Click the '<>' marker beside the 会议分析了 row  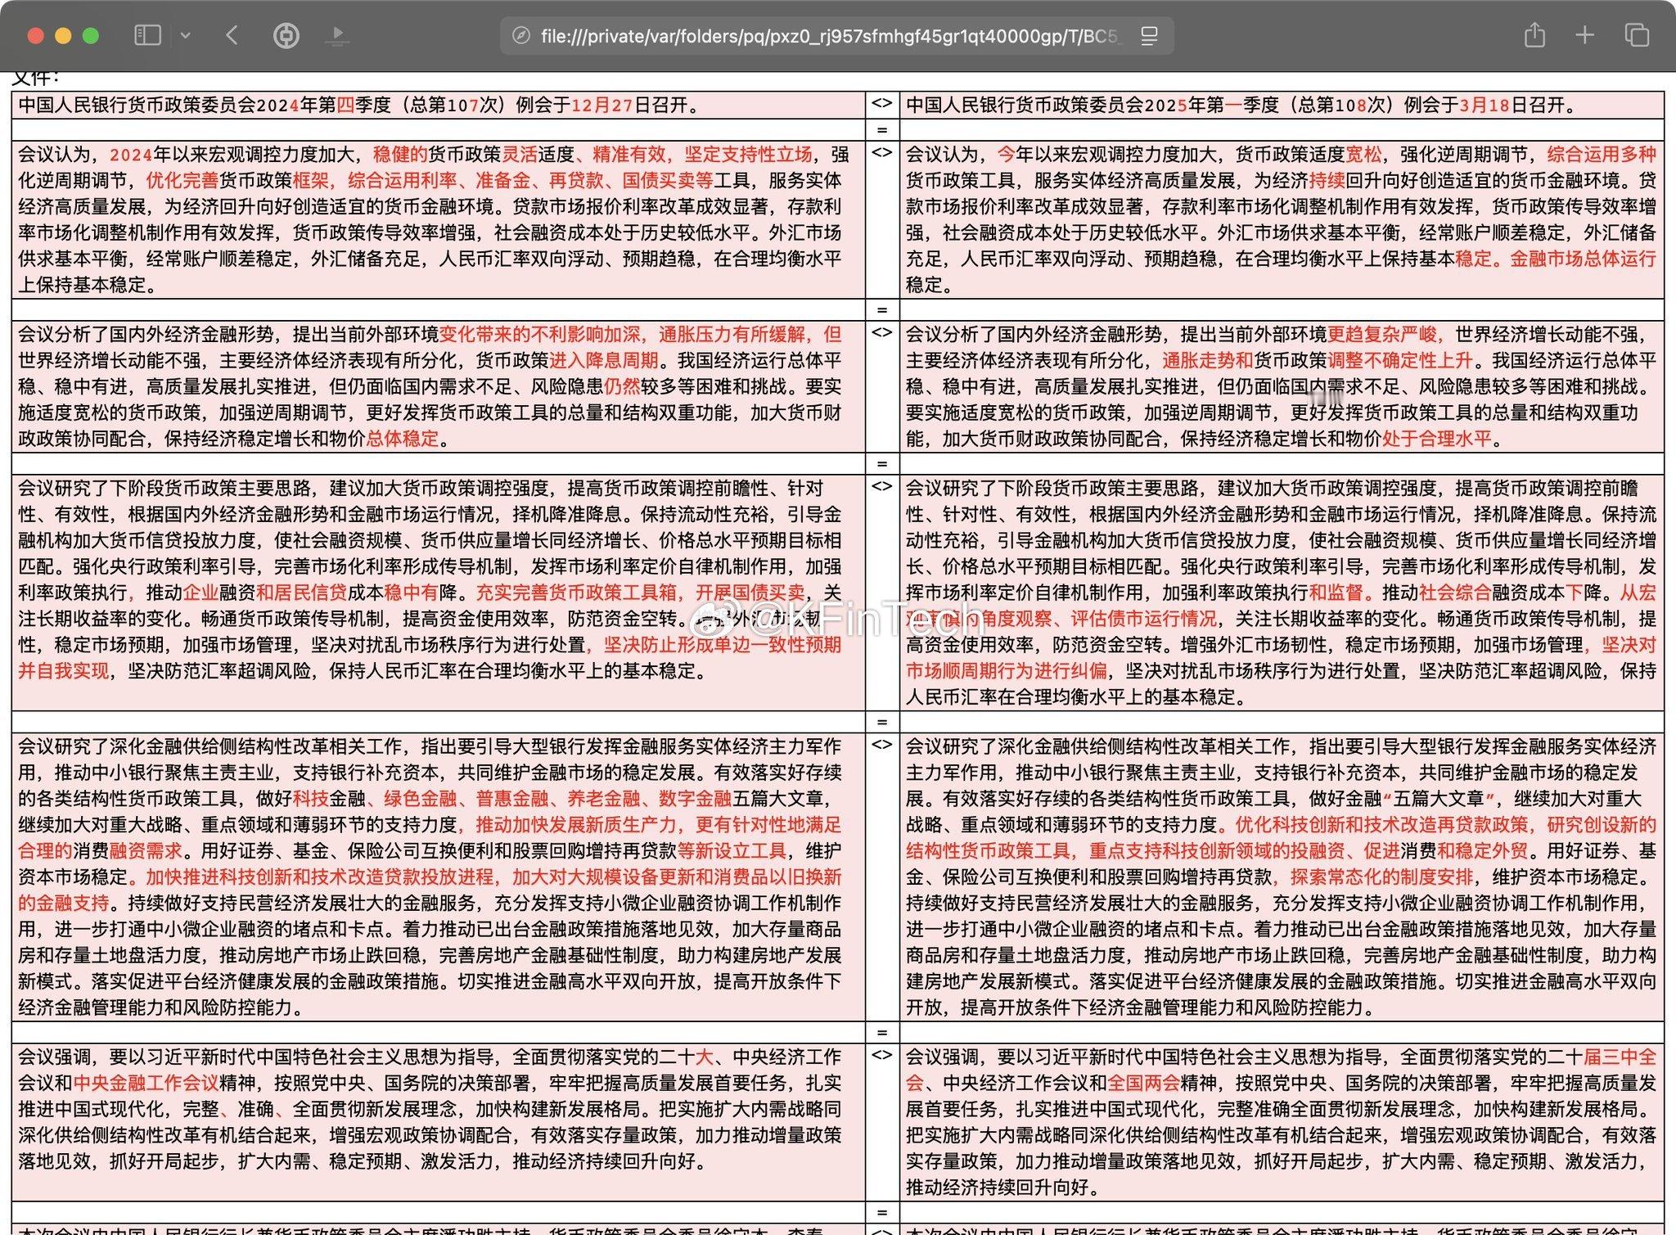(881, 332)
